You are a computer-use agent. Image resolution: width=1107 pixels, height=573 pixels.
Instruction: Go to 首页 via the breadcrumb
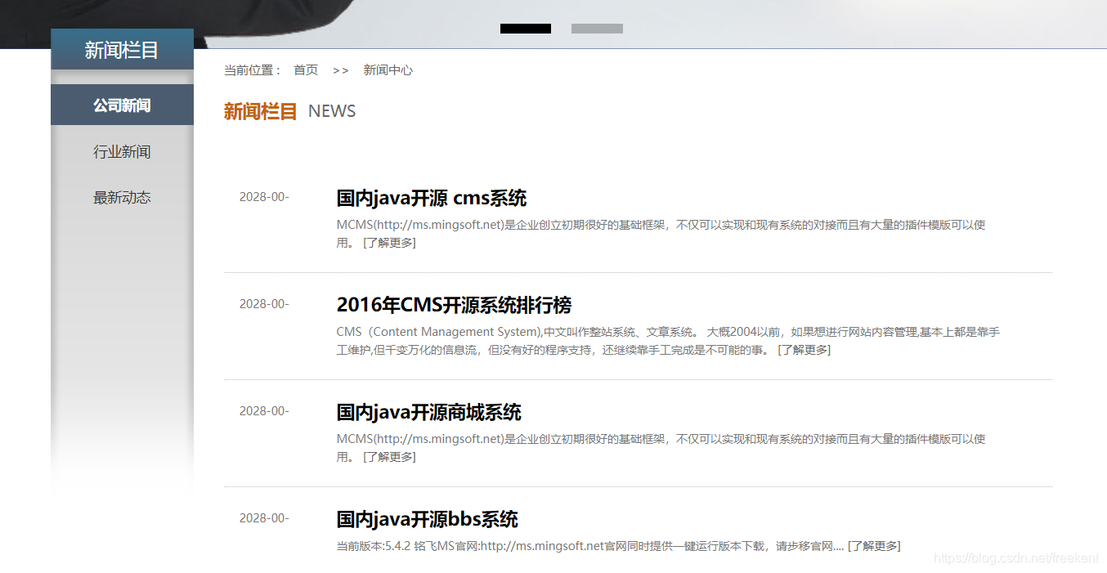[x=305, y=69]
